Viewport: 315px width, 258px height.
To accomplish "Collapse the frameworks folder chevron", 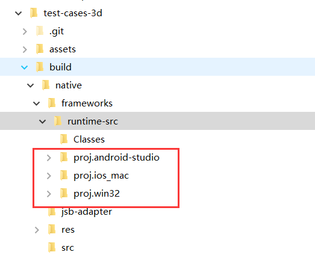I will click(x=37, y=103).
